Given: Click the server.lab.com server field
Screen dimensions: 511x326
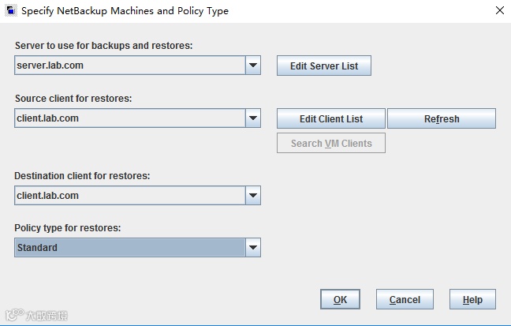Looking at the screenshot, I should 129,66.
